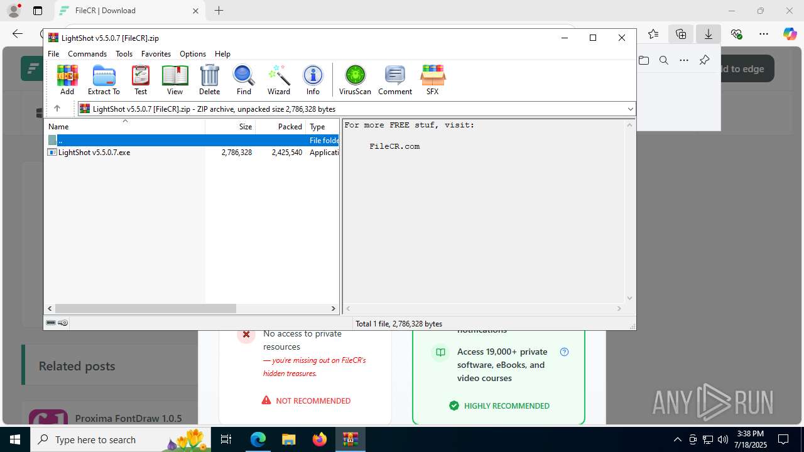Open the Tools menu
This screenshot has height=452, width=804.
(x=124, y=54)
